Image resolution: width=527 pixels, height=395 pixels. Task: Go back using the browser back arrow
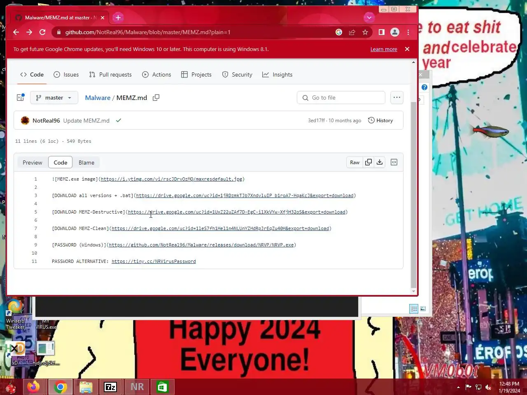tap(16, 32)
